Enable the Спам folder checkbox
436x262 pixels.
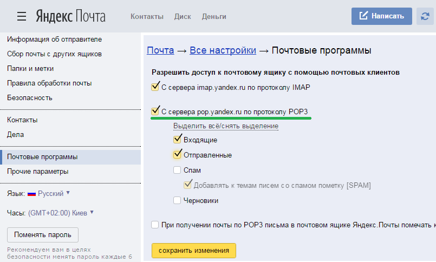[177, 170]
